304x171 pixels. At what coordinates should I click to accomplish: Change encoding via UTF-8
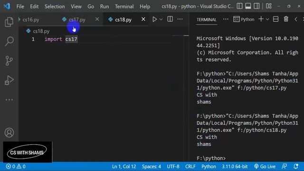(x=173, y=167)
